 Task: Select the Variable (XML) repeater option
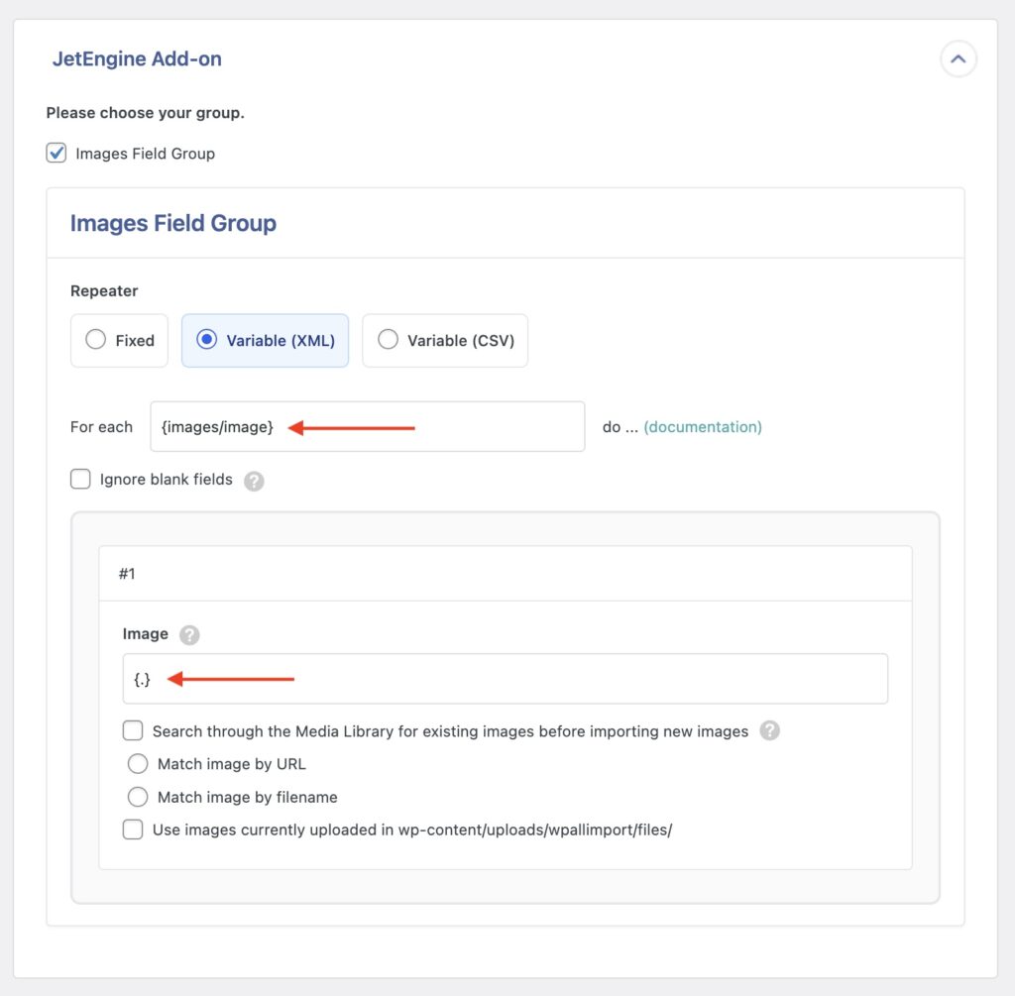pos(207,340)
